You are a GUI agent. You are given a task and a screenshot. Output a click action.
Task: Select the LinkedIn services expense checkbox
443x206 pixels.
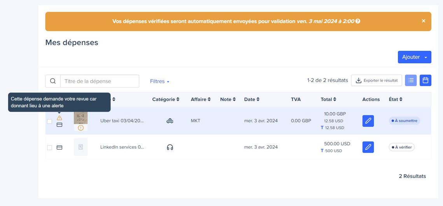(49, 148)
